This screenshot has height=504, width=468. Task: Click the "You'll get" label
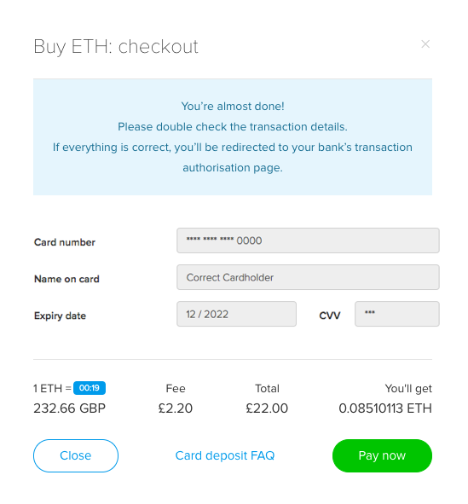(408, 389)
